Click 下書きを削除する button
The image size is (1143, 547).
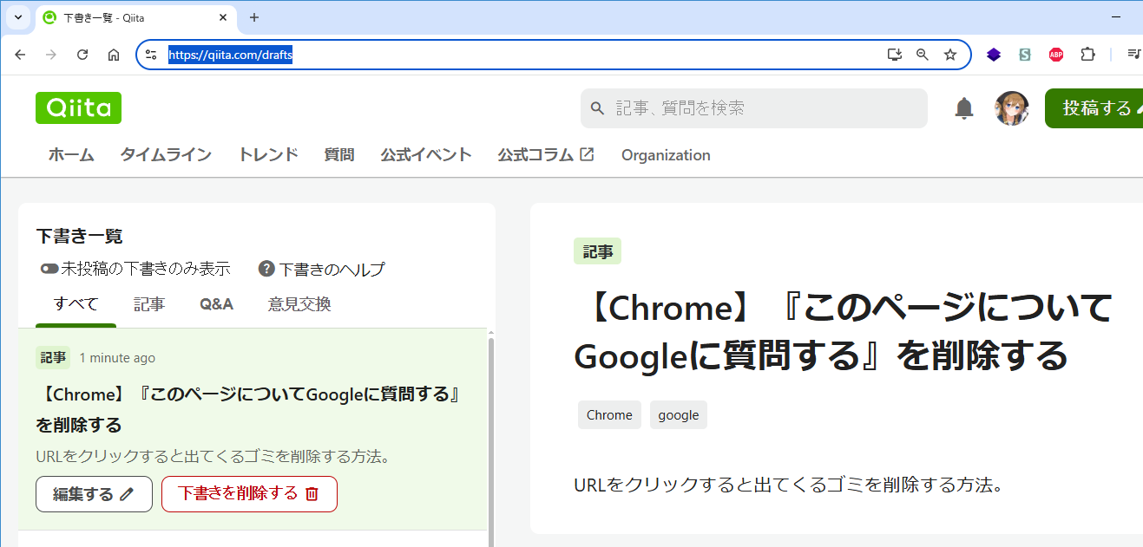[x=249, y=494]
